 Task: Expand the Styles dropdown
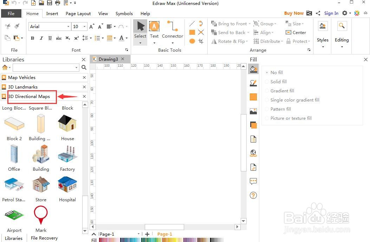(323, 47)
